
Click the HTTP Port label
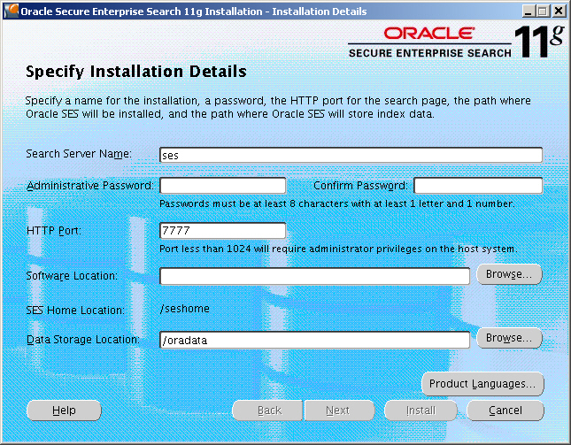click(54, 231)
